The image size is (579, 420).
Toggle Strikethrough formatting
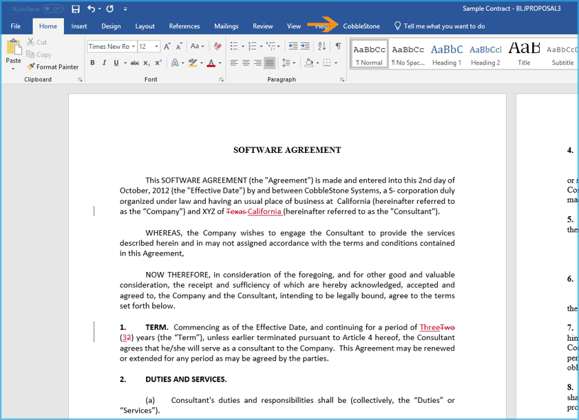(135, 63)
